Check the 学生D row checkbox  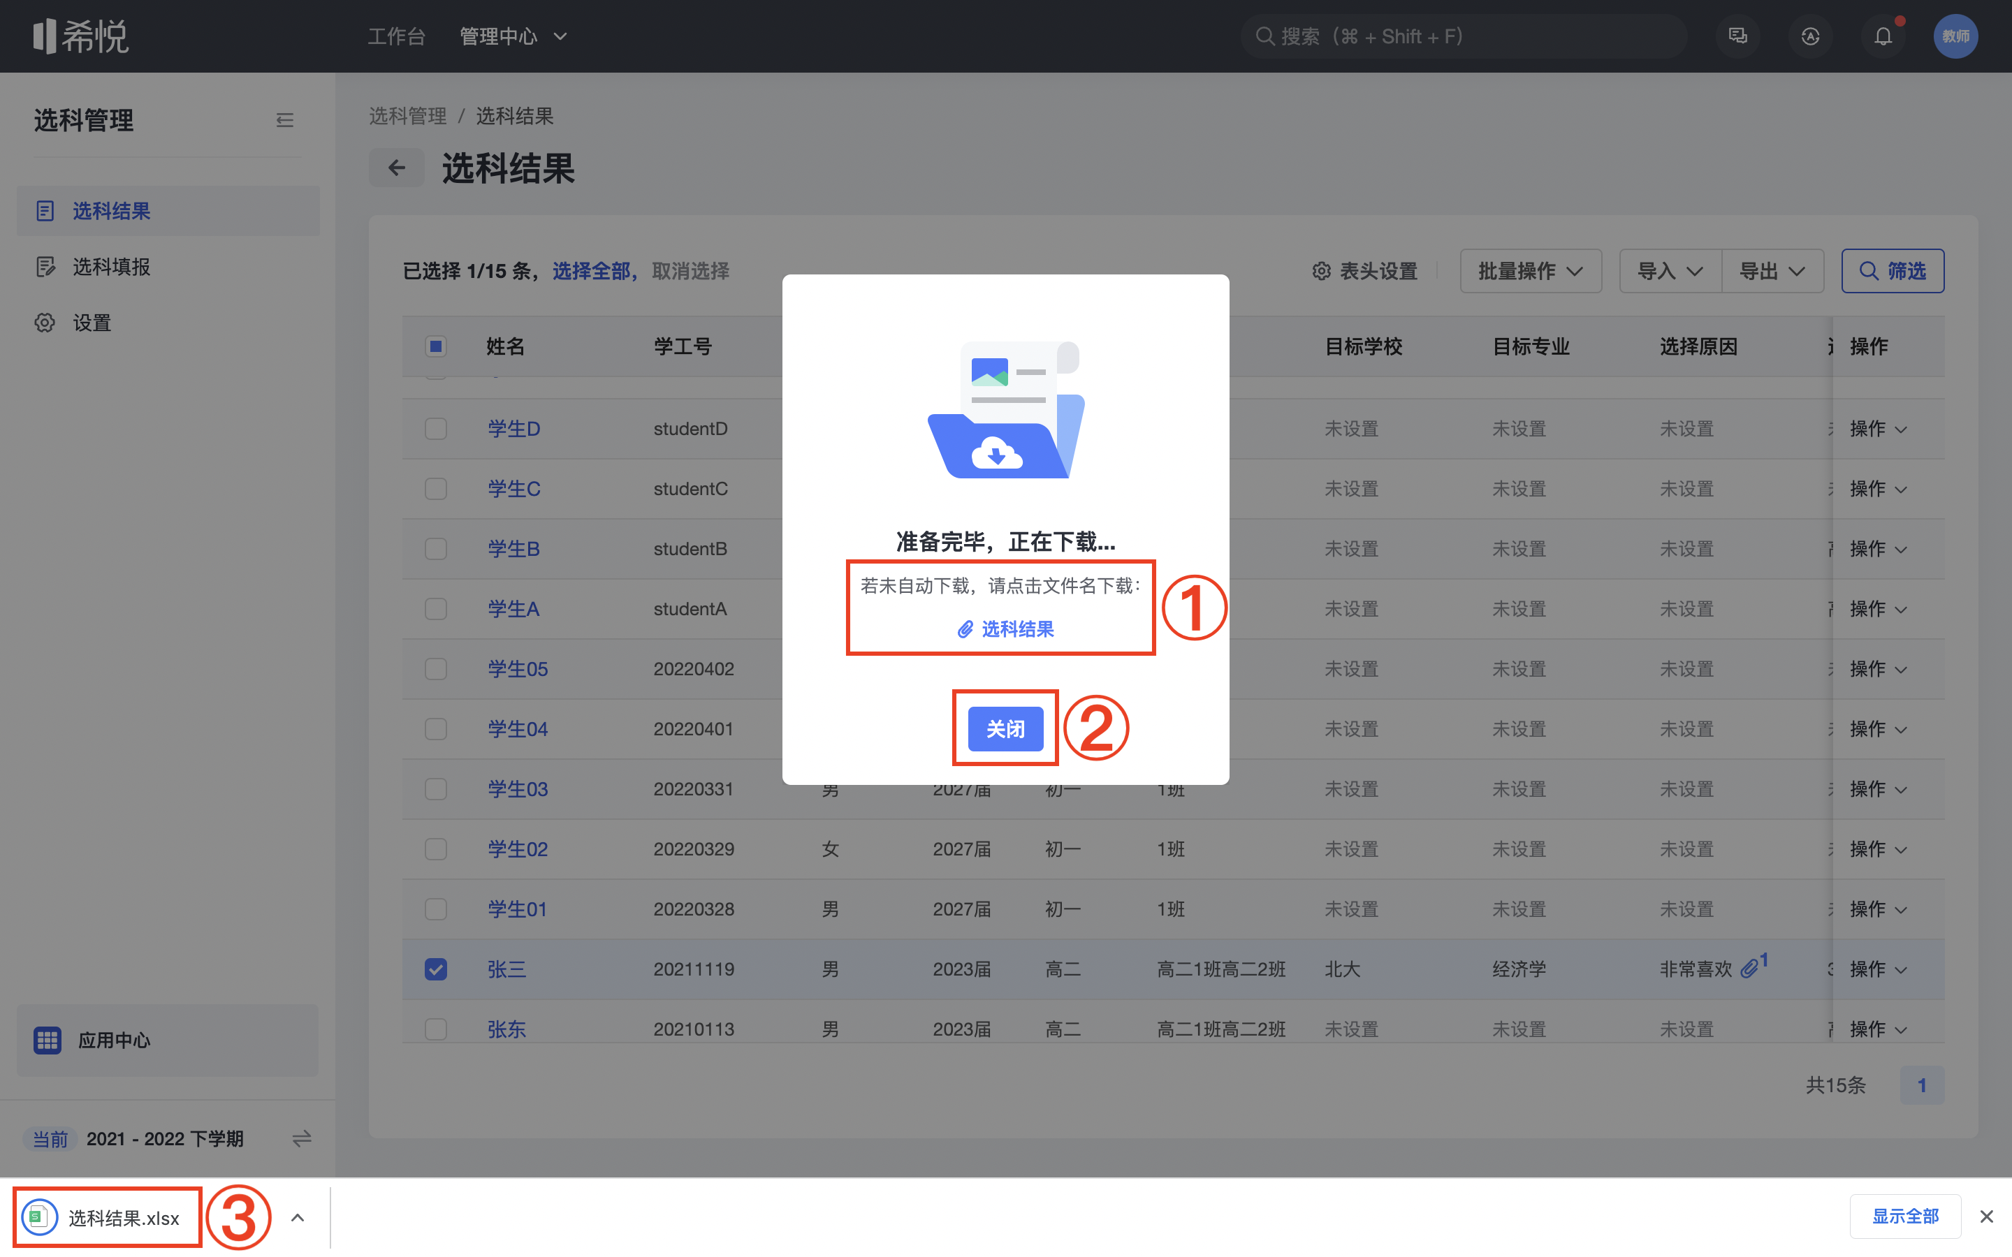[x=436, y=429]
